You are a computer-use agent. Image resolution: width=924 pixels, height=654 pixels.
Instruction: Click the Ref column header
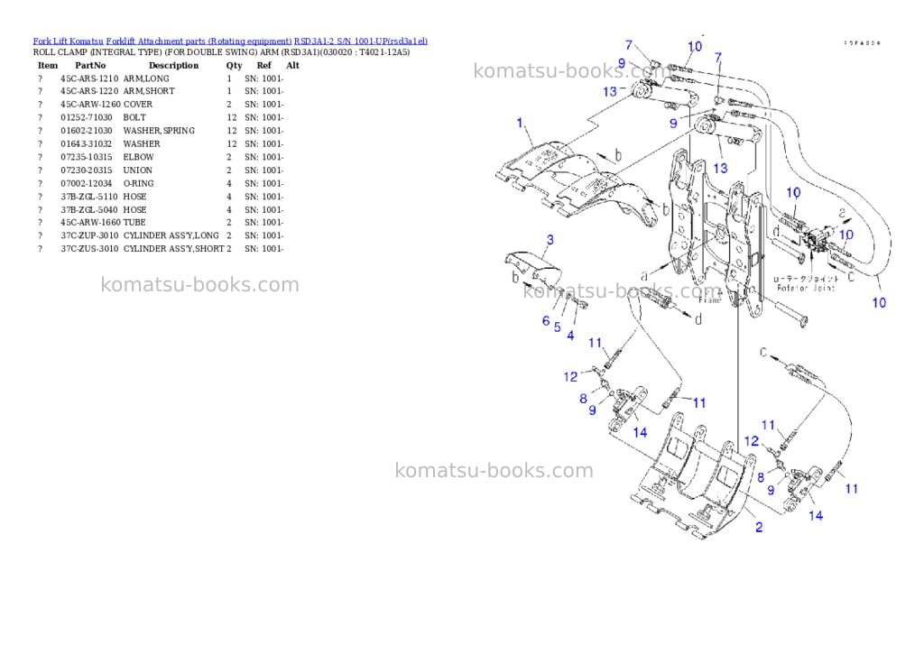pyautogui.click(x=264, y=65)
